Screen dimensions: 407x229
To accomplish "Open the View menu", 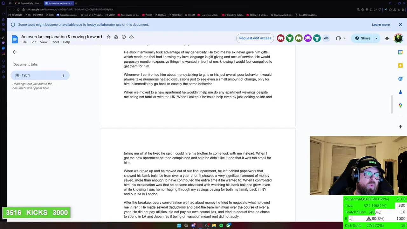I will click(44, 42).
